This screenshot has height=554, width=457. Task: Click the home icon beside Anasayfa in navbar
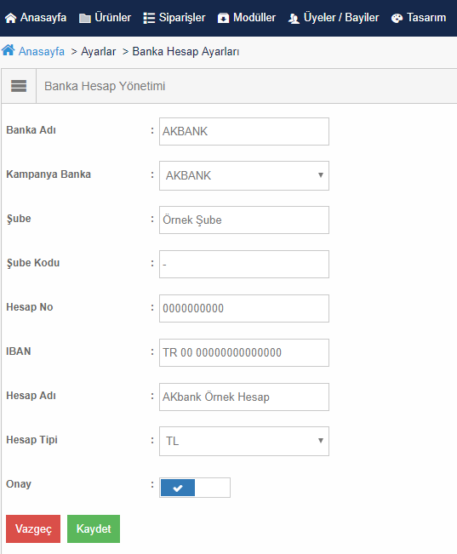pyautogui.click(x=10, y=18)
